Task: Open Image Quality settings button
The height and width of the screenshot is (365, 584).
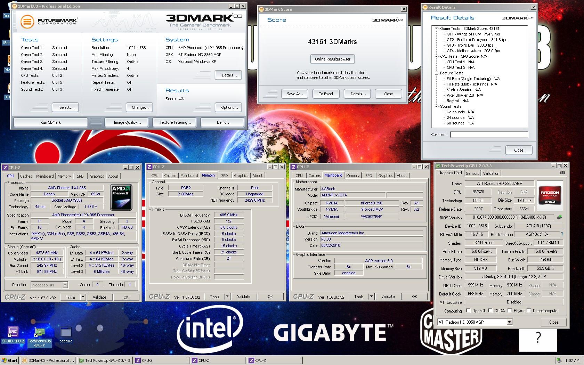Action: tap(127, 122)
